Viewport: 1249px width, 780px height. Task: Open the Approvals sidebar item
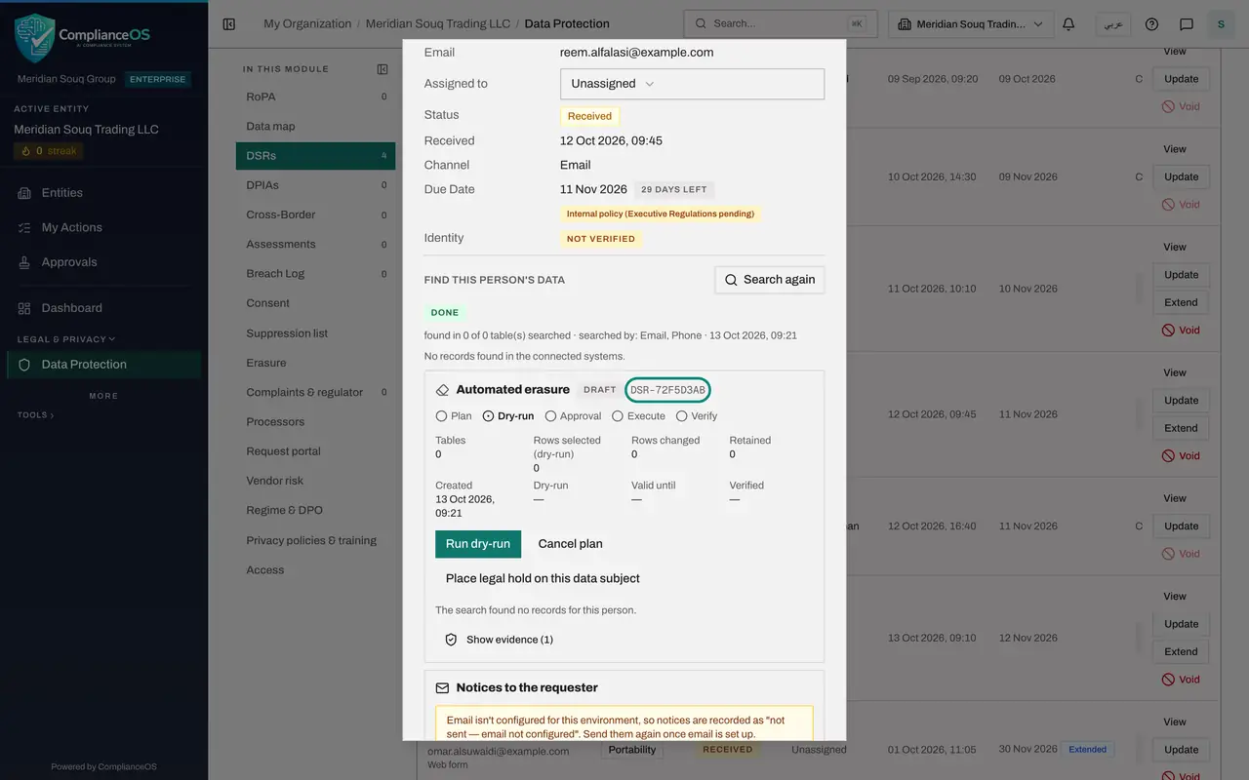click(103, 262)
